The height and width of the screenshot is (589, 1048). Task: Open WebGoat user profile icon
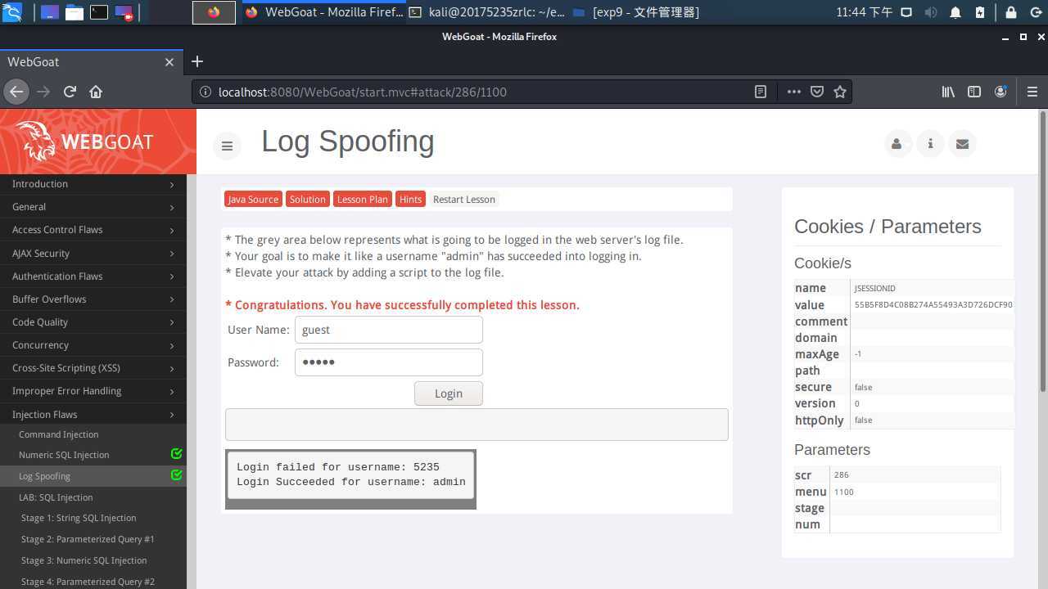(897, 144)
